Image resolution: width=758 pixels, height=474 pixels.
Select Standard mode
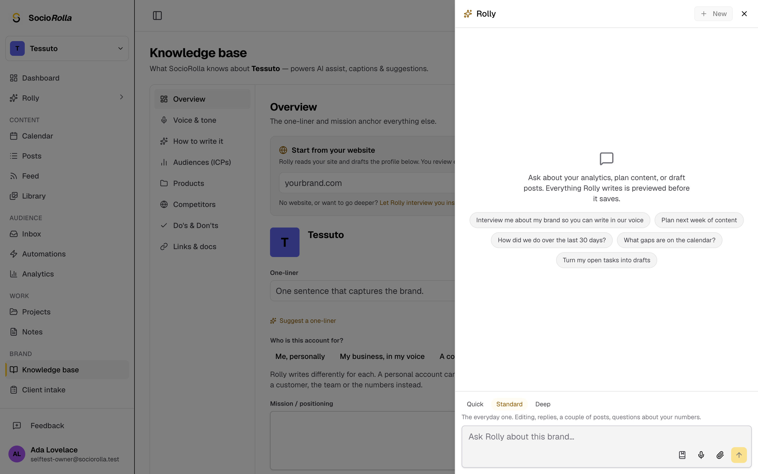(x=509, y=404)
